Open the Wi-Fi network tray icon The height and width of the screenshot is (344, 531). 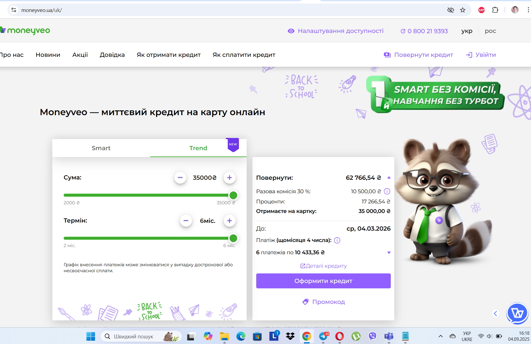(481, 336)
